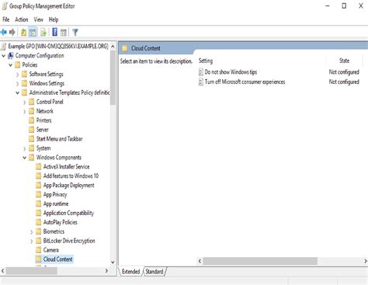The height and width of the screenshot is (285, 368).
Task: Select ActiveX Installer Service folder
Action: (66, 166)
